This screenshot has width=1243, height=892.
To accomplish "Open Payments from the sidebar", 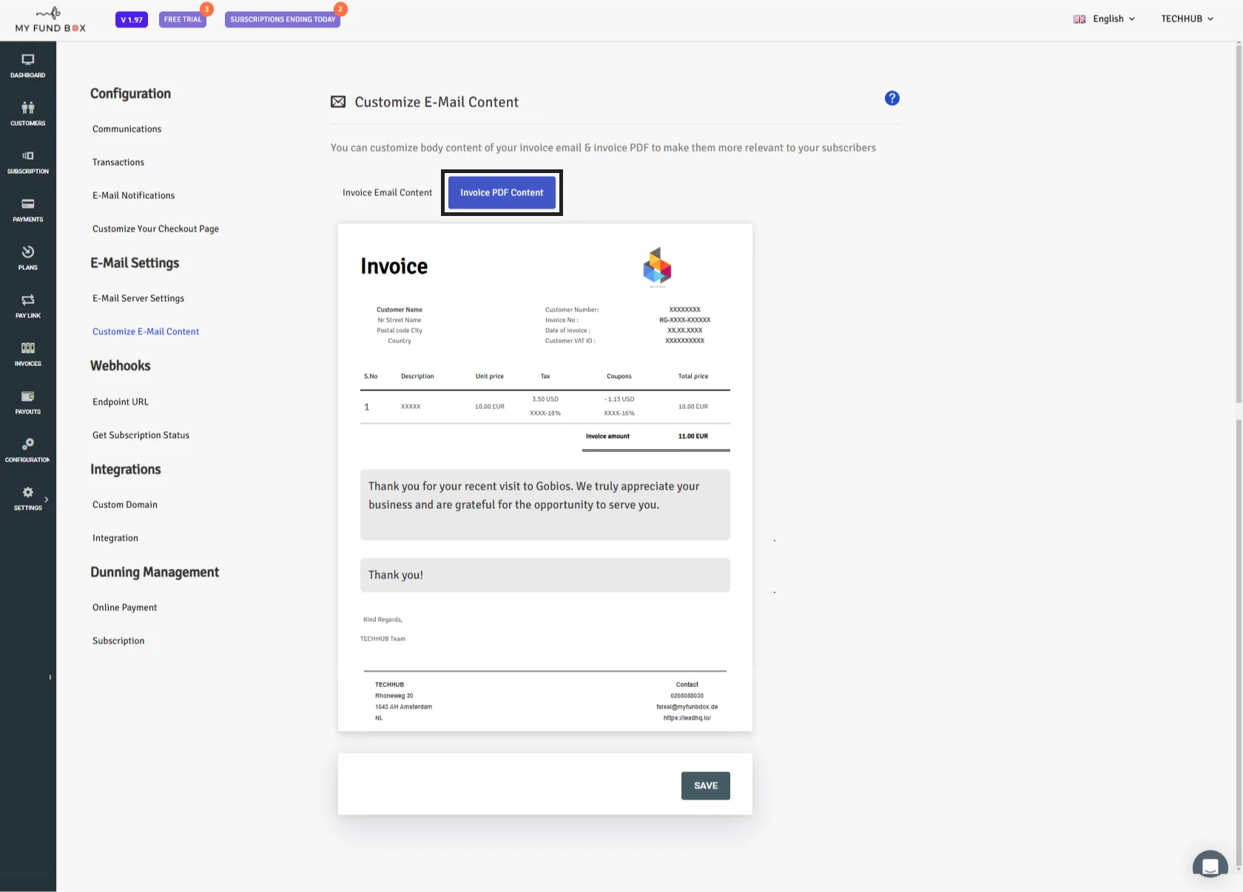I will point(28,210).
